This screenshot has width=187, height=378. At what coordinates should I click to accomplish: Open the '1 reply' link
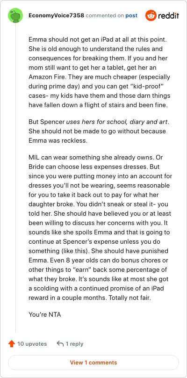[x=74, y=344]
